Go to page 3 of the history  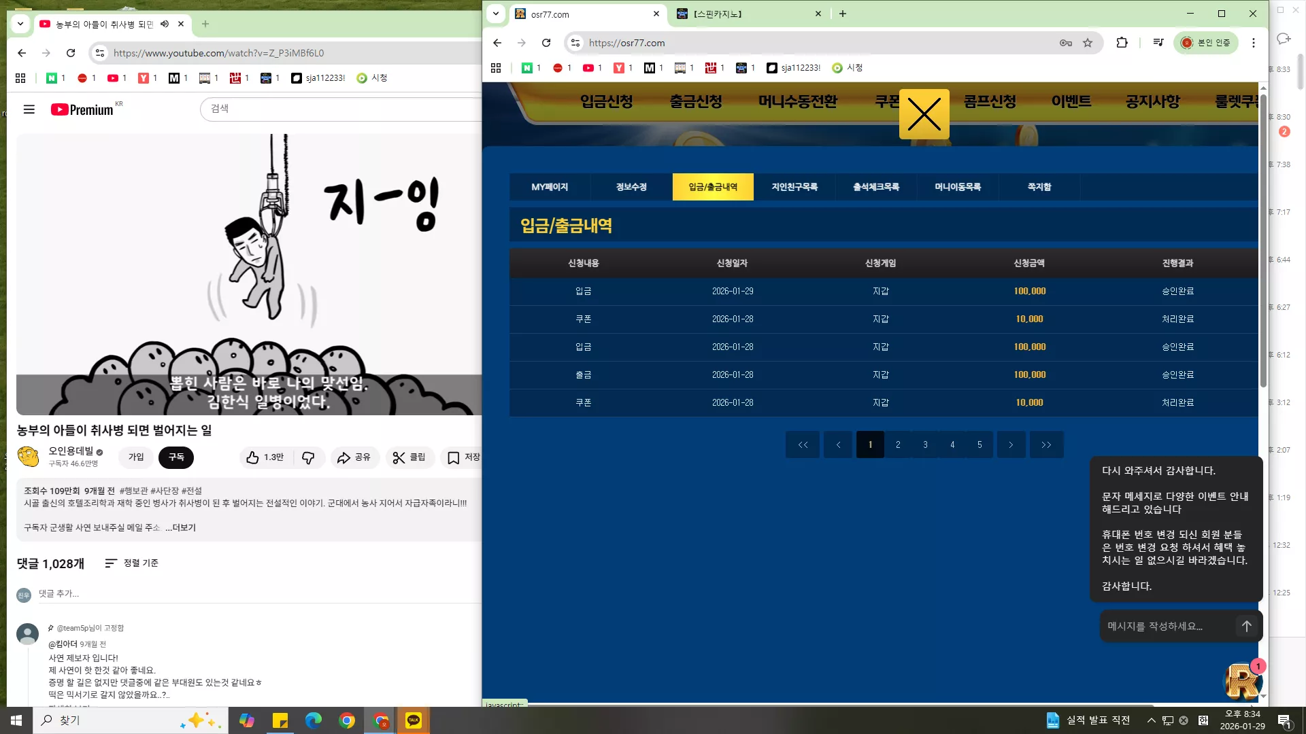click(925, 444)
